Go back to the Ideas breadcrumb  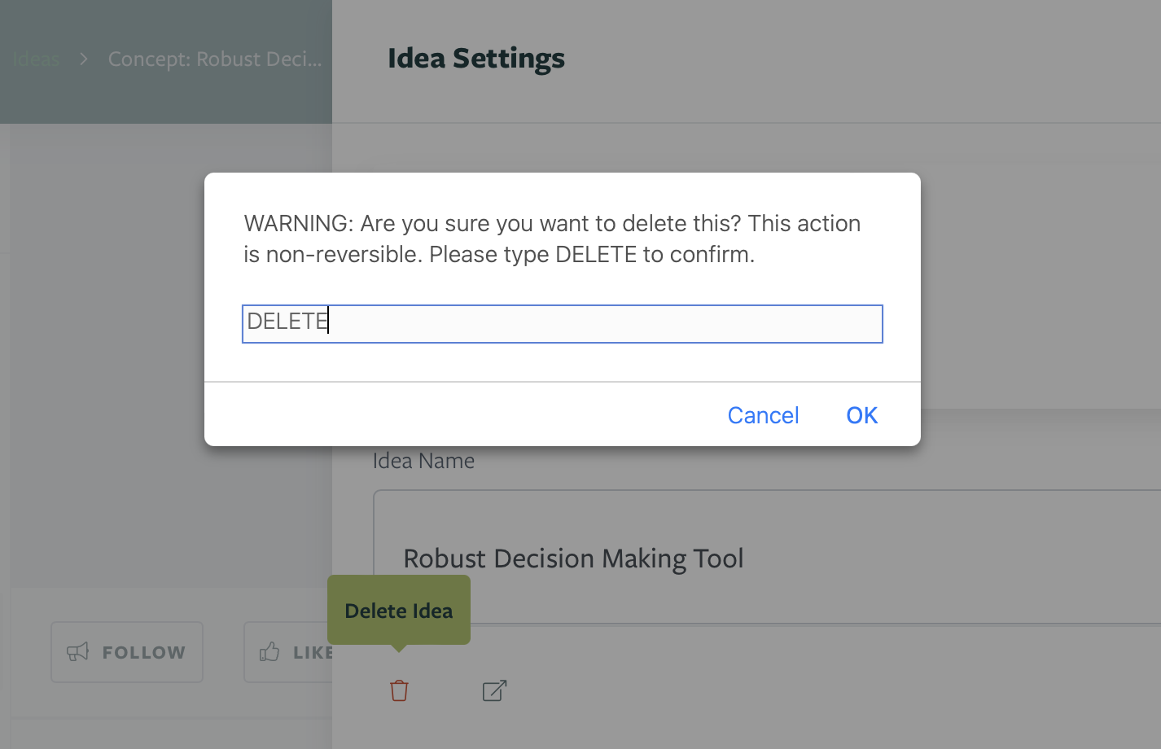click(36, 59)
